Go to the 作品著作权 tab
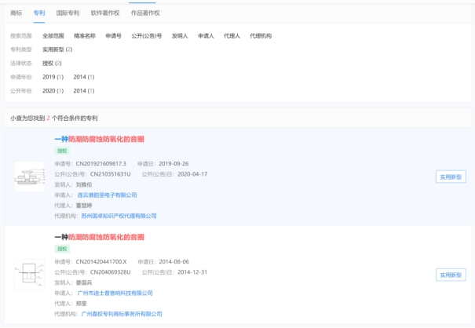This screenshot has width=475, height=328. click(x=145, y=13)
